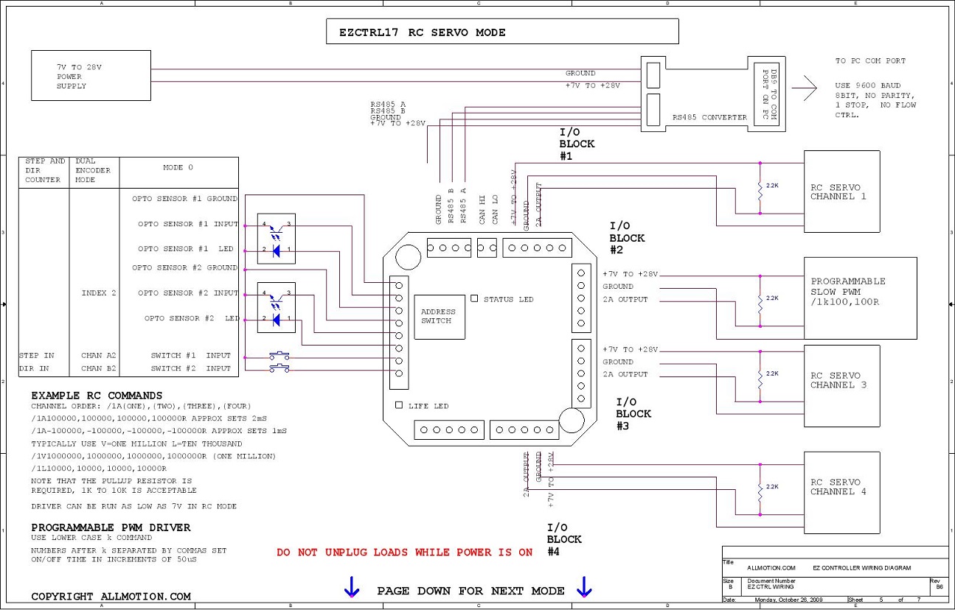Click the EXAMPLE RC COMMANDS heading
This screenshot has width=955, height=610.
click(97, 396)
